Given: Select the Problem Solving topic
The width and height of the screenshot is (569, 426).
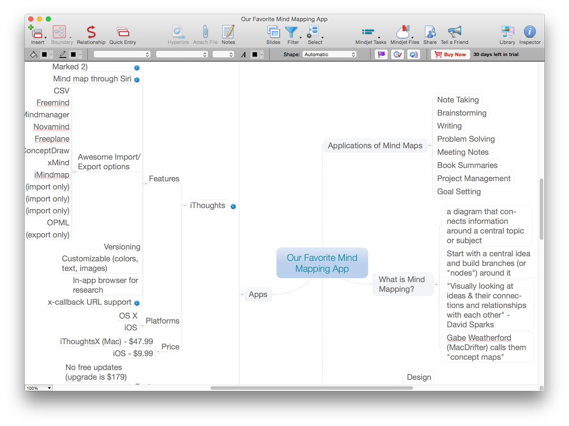Looking at the screenshot, I should click(x=466, y=139).
